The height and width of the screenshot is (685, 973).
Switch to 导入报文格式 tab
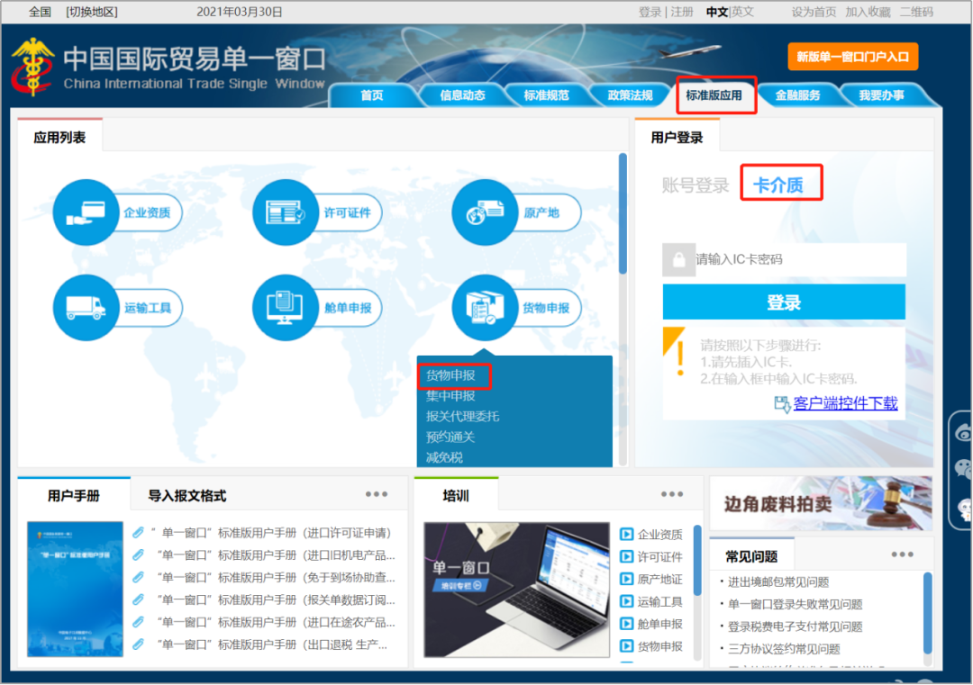[x=186, y=496]
